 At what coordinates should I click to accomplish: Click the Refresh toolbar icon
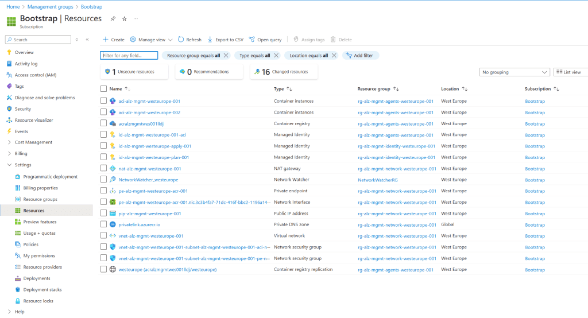pos(181,40)
